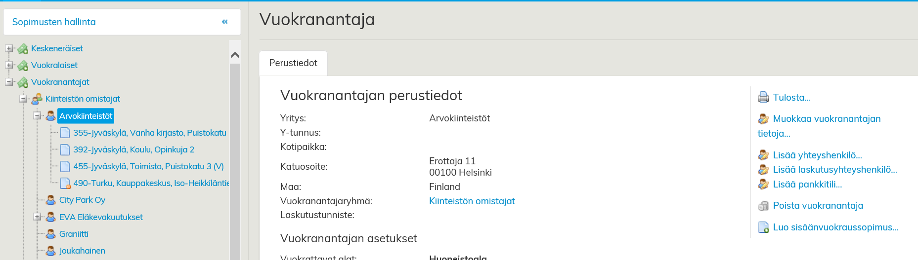
Task: Collapse the Sopimusten hallinta side panel
Action: click(225, 22)
